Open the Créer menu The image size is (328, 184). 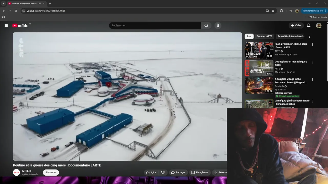[x=296, y=26]
